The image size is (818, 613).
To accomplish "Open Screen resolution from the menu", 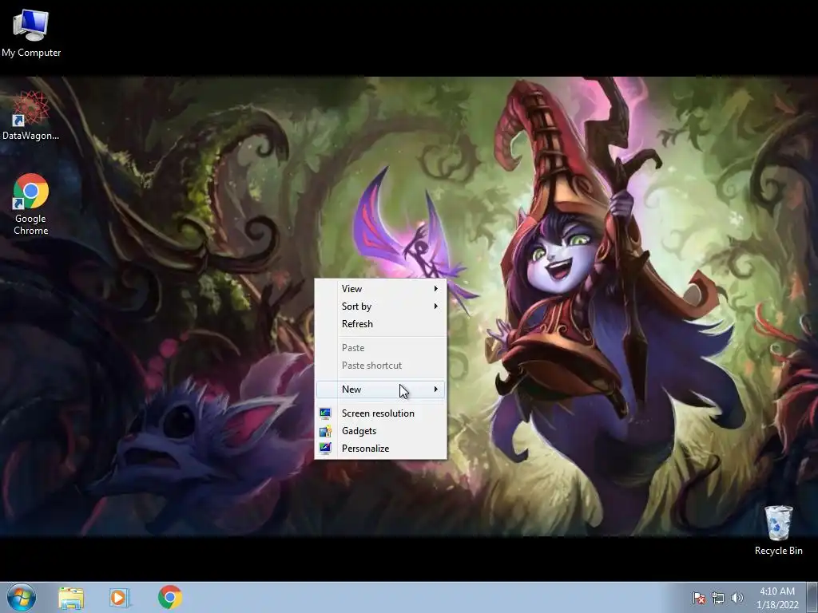I will (x=380, y=413).
